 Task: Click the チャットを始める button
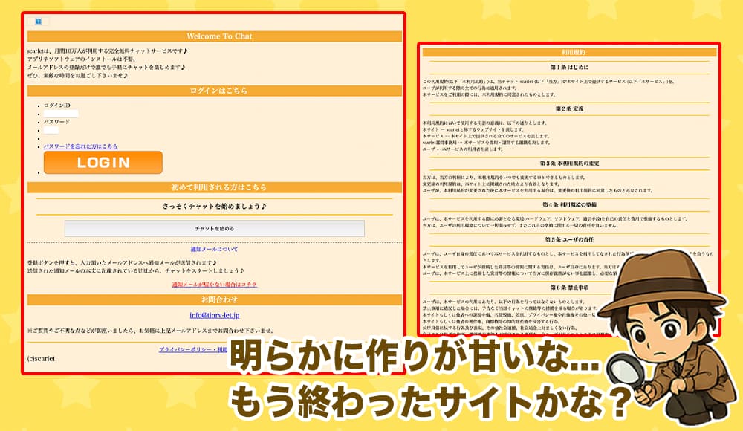coord(214,228)
